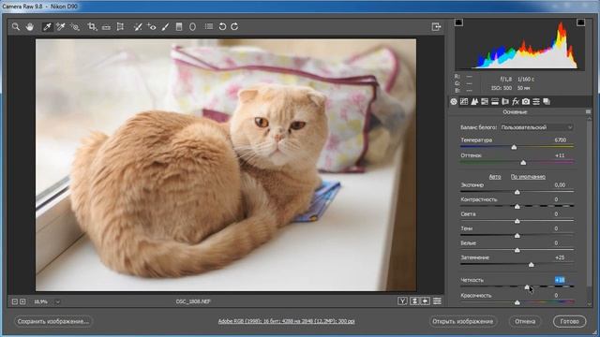Select the Straighten tool
600x337 pixels.
coord(106,27)
